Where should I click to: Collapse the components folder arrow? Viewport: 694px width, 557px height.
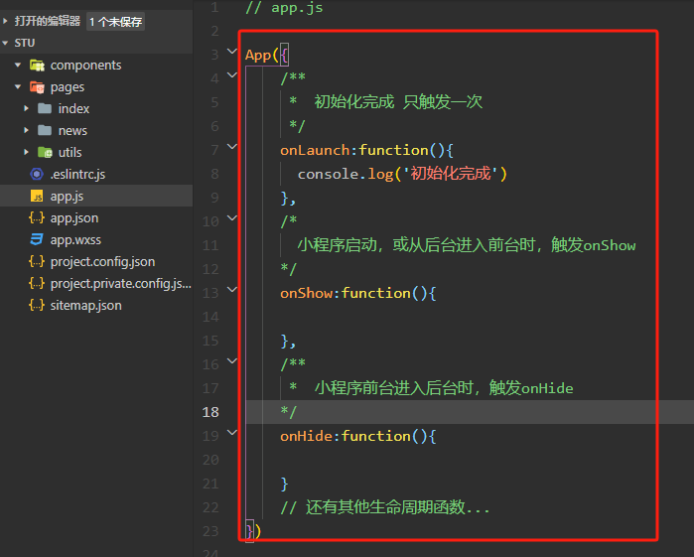[x=18, y=66]
